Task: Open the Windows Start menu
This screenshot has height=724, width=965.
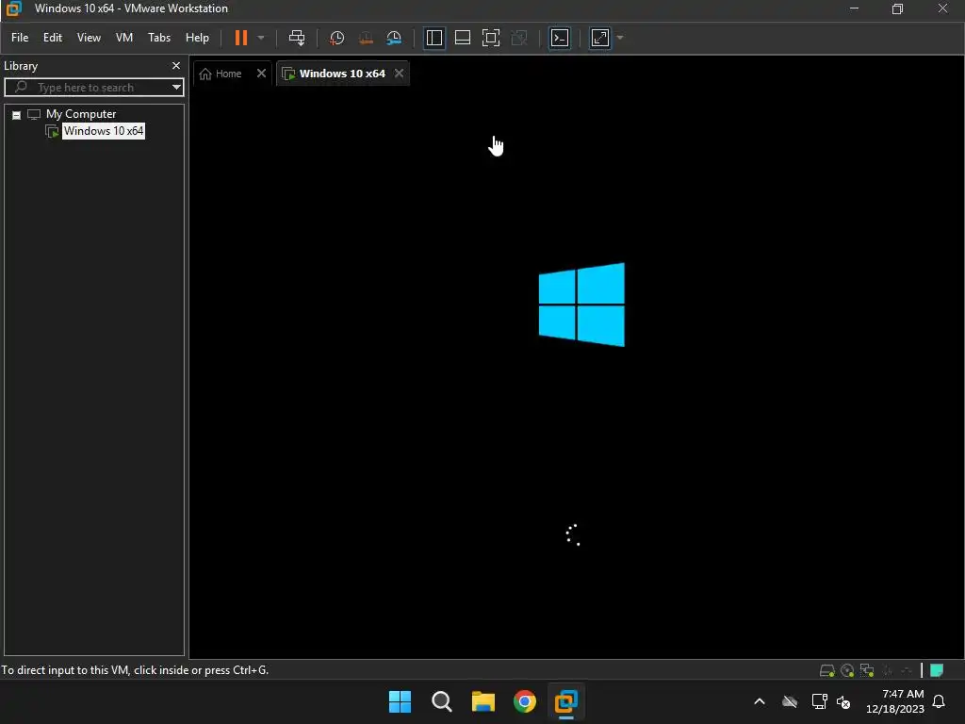Action: [x=400, y=701]
